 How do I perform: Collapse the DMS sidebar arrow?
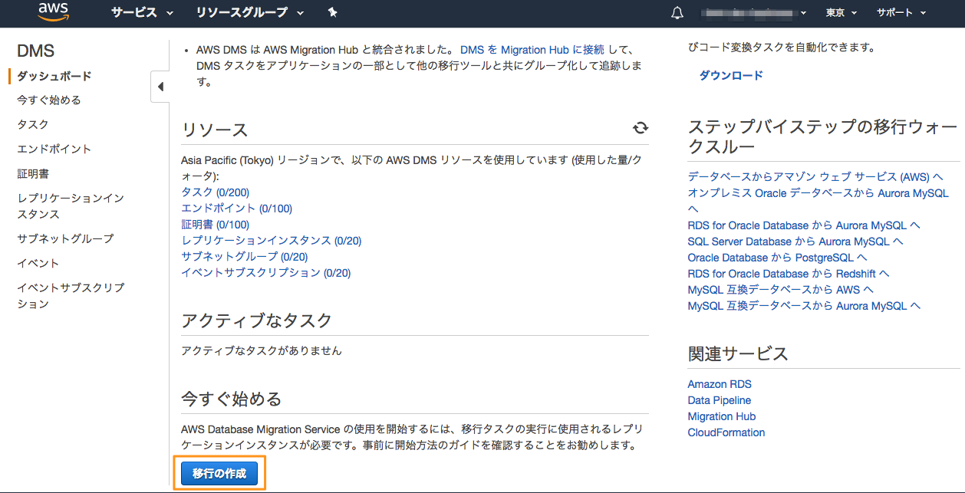pos(160,87)
